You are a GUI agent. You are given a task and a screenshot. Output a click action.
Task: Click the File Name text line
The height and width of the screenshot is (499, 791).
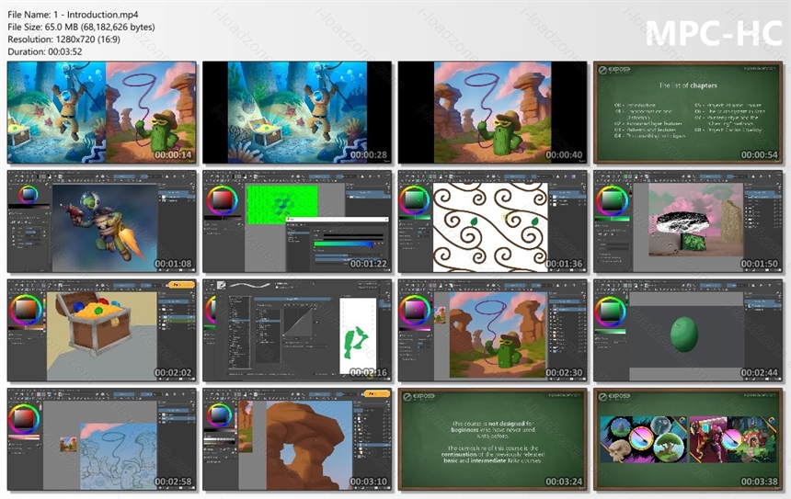tap(73, 15)
